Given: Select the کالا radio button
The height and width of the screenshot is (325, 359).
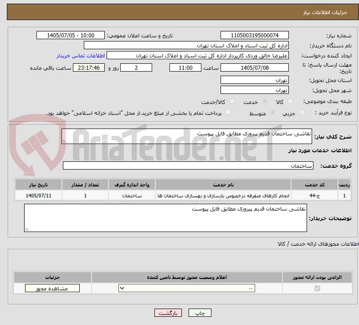Looking at the screenshot, I should [x=290, y=101].
